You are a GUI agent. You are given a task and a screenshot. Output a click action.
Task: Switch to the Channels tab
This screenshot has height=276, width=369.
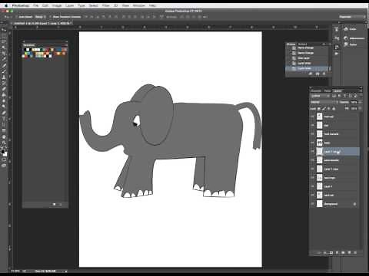tap(316, 90)
